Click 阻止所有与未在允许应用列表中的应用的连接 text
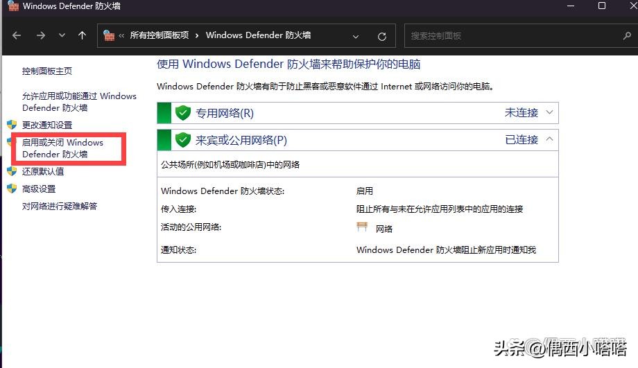The height and width of the screenshot is (368, 638). [440, 209]
